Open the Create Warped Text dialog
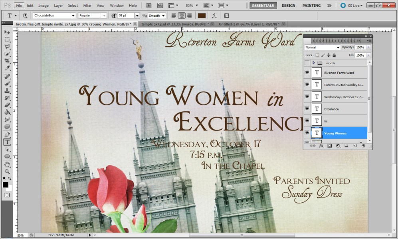 (214, 15)
